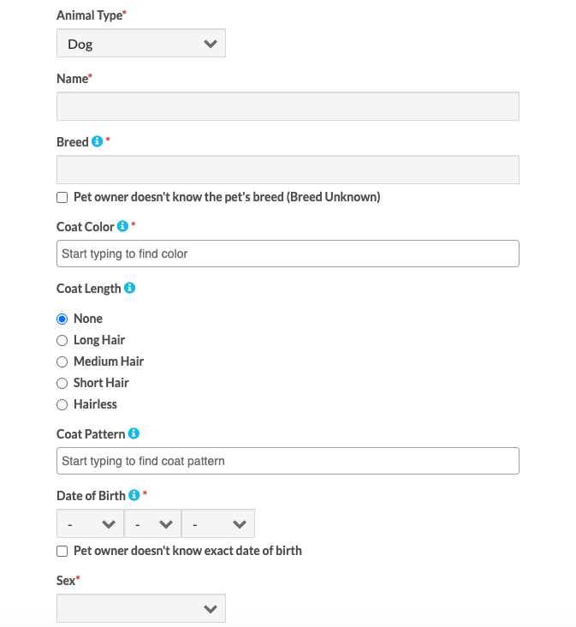Click the info icon beside Breed

click(x=97, y=141)
